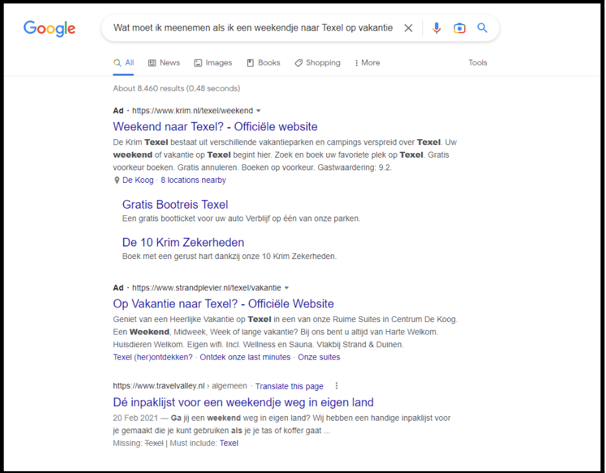
Task: Open the De Koog location link
Action: pos(138,180)
